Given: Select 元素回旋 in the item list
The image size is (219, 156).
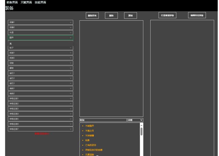Looking at the screenshot, I should pyautogui.click(x=89, y=154).
